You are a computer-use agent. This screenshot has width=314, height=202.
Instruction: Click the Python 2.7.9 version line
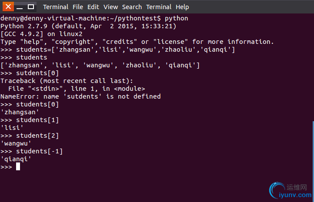click(x=88, y=26)
